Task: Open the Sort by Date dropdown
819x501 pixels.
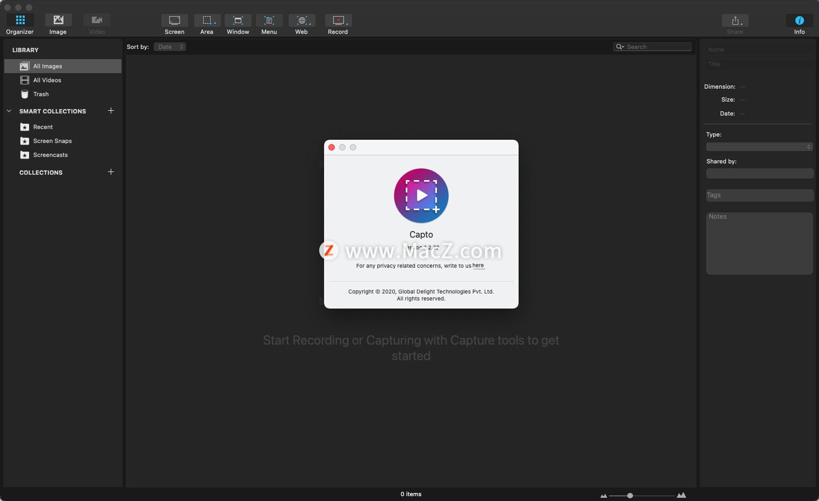Action: pos(170,47)
